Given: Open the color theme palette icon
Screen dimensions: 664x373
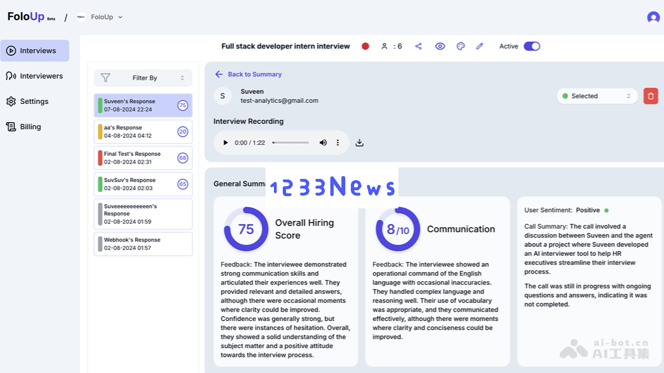Looking at the screenshot, I should tap(460, 46).
